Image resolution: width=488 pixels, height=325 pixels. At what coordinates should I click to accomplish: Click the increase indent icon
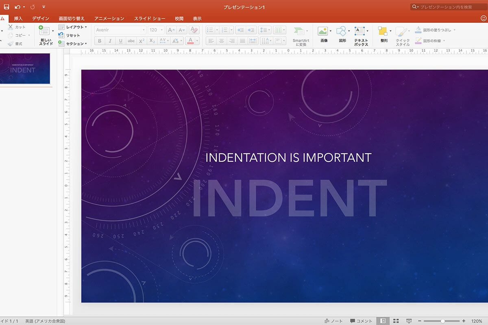pos(251,30)
